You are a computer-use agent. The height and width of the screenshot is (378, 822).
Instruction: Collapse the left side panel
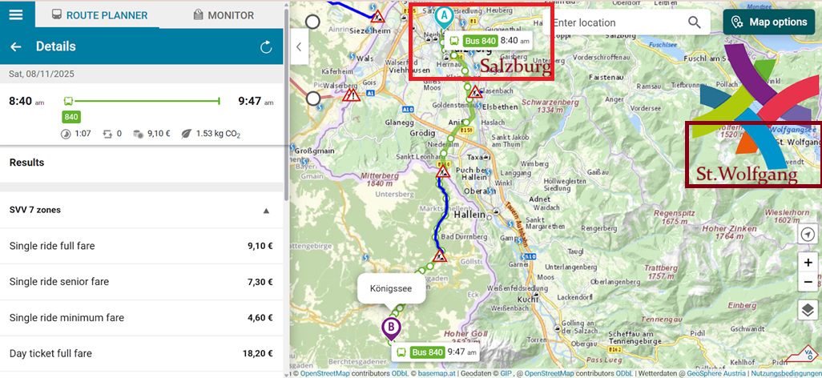(299, 46)
